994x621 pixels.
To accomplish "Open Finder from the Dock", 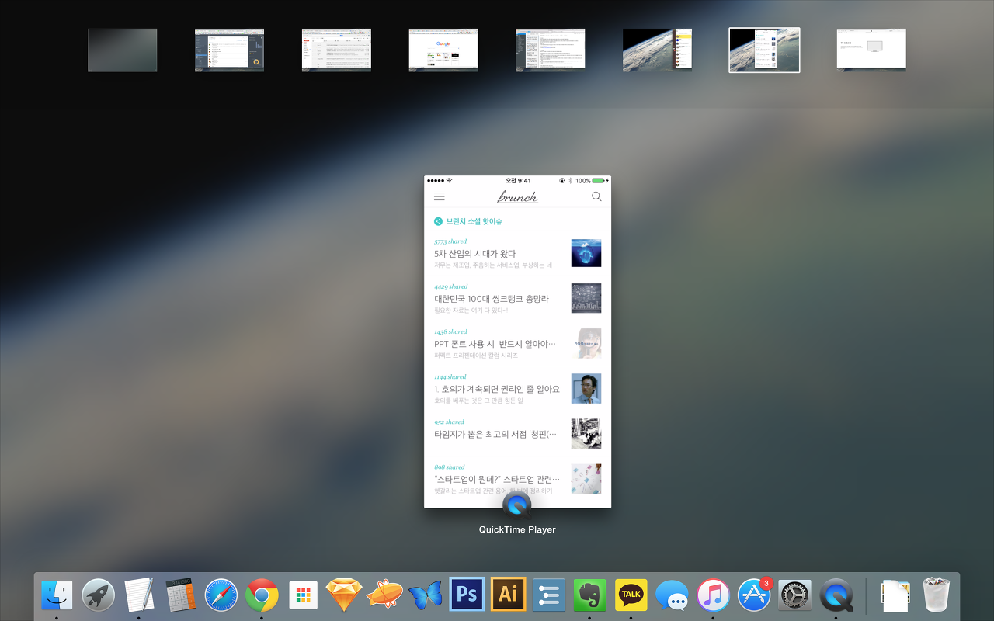I will click(57, 595).
